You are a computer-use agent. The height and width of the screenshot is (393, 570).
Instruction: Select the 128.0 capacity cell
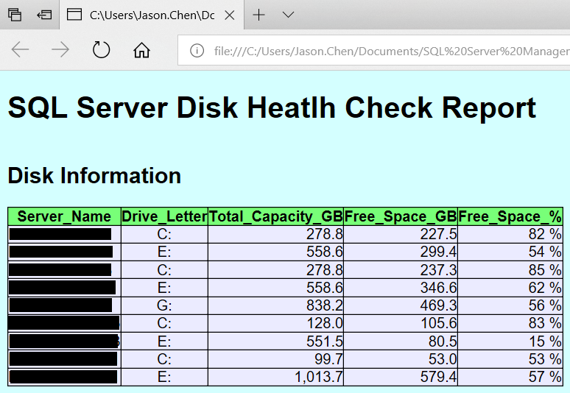click(276, 323)
